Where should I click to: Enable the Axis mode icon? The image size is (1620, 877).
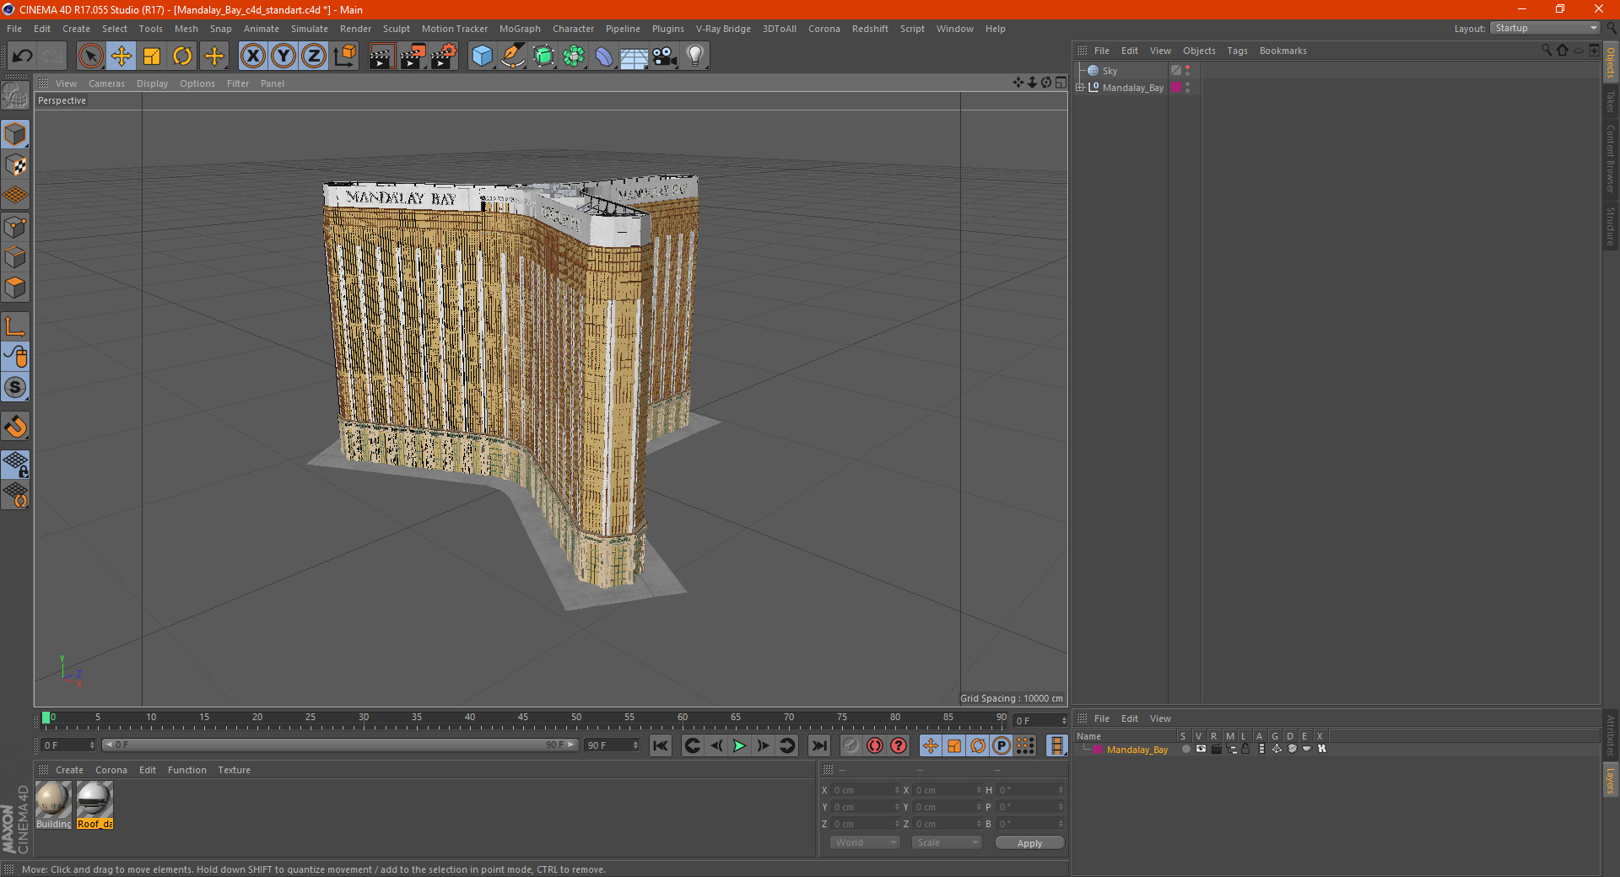(x=15, y=326)
